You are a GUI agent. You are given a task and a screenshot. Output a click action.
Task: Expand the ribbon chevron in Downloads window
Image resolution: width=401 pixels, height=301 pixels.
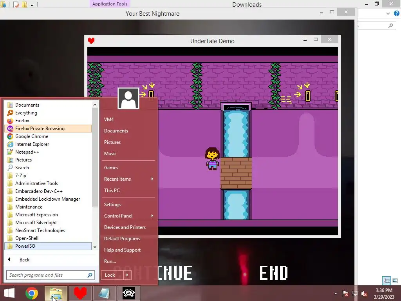388,14
